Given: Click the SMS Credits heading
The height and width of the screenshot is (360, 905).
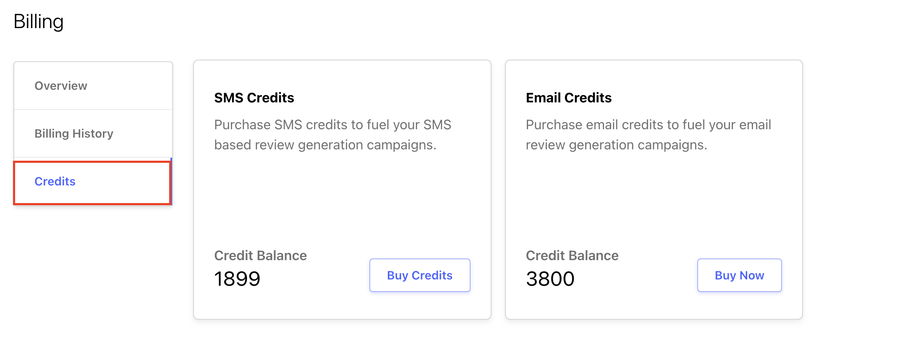Looking at the screenshot, I should [x=254, y=98].
